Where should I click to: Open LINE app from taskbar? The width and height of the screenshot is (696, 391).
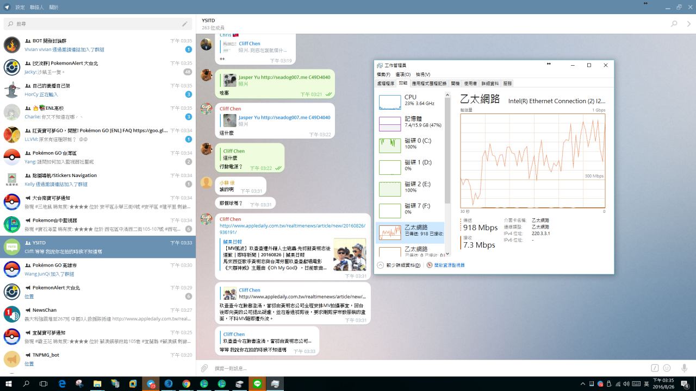coord(257,383)
